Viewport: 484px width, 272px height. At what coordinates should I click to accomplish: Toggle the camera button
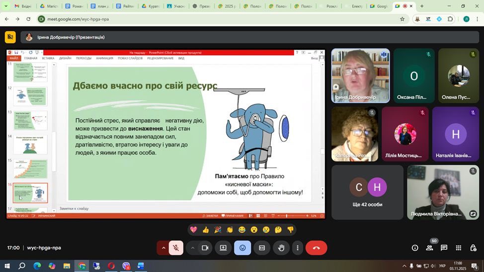[205, 248]
